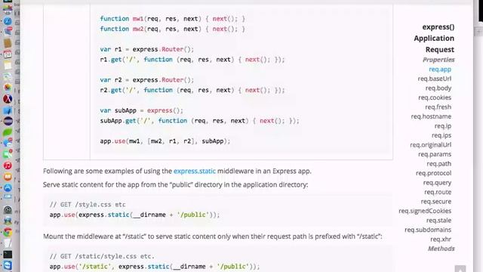Screen dimensions: 483x272
Task: Open the req.cookies entry
Action: point(435,97)
